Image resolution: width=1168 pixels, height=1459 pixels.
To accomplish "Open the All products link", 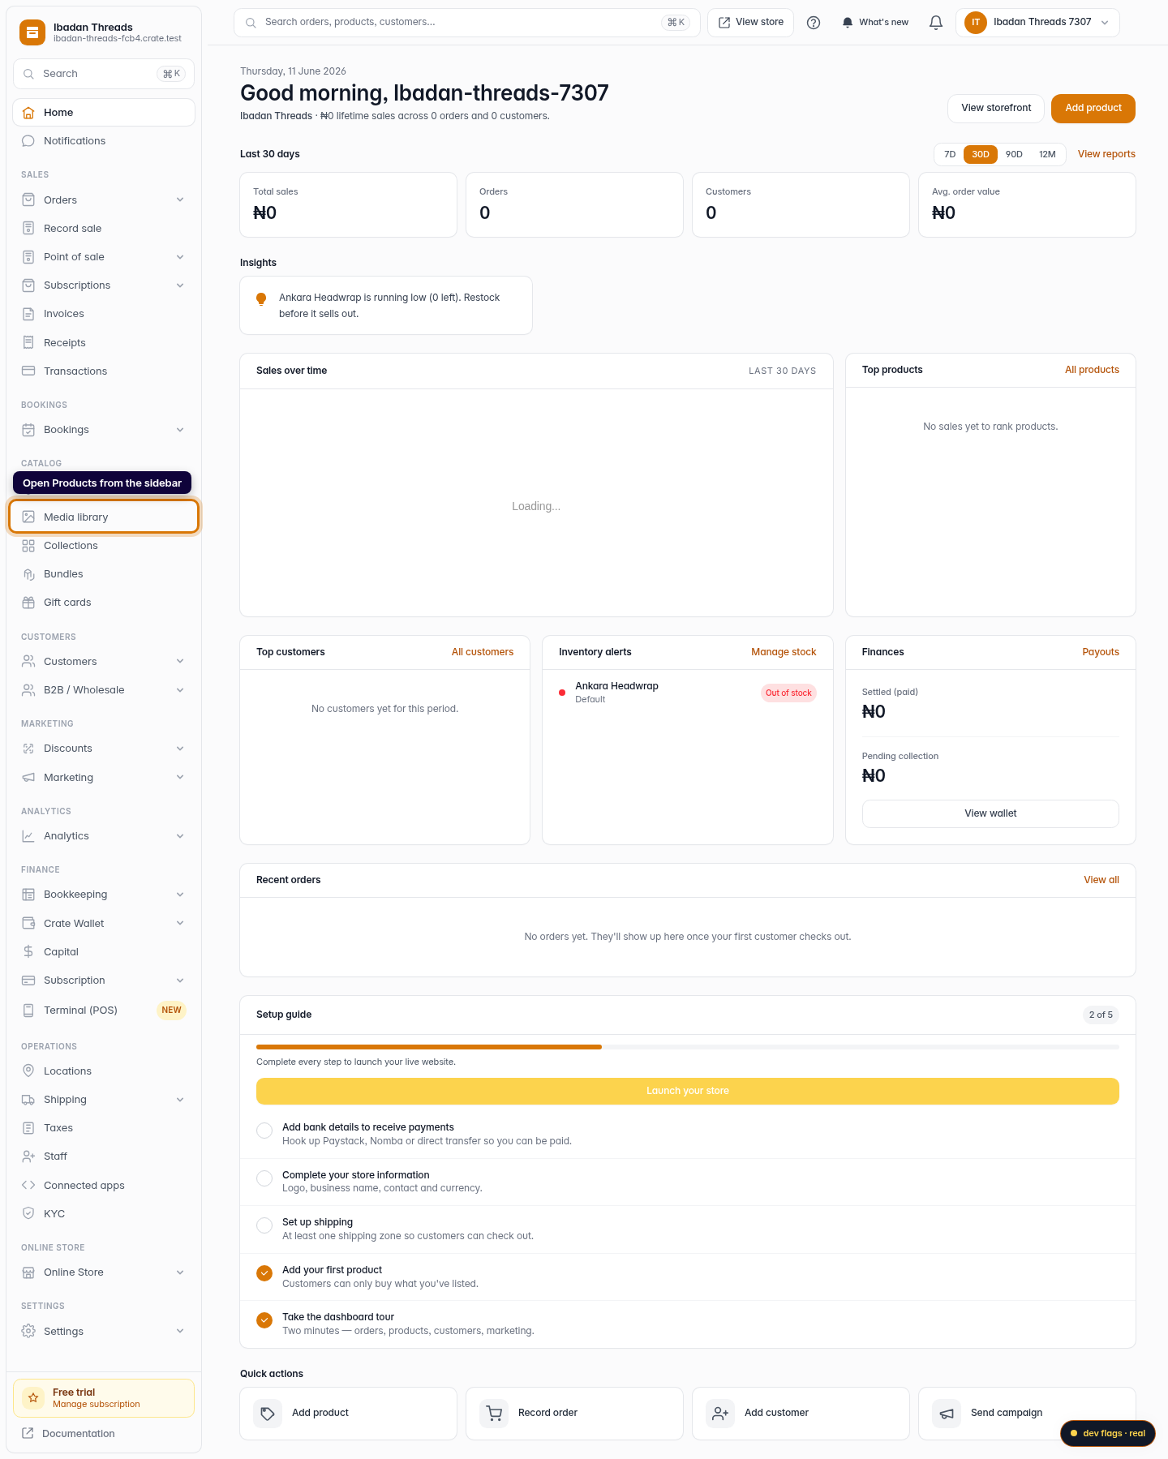I will pos(1092,370).
